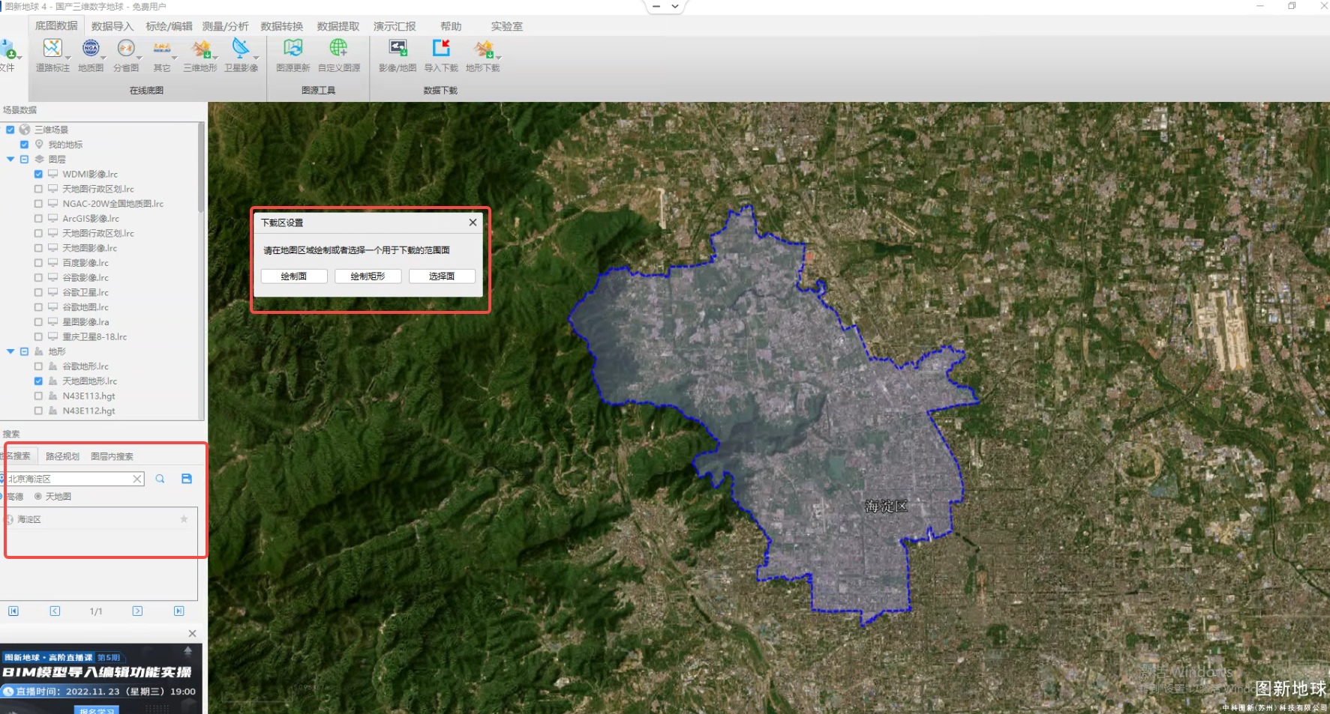Open the 其它 basemap sources icon
This screenshot has width=1330, height=714.
click(162, 49)
